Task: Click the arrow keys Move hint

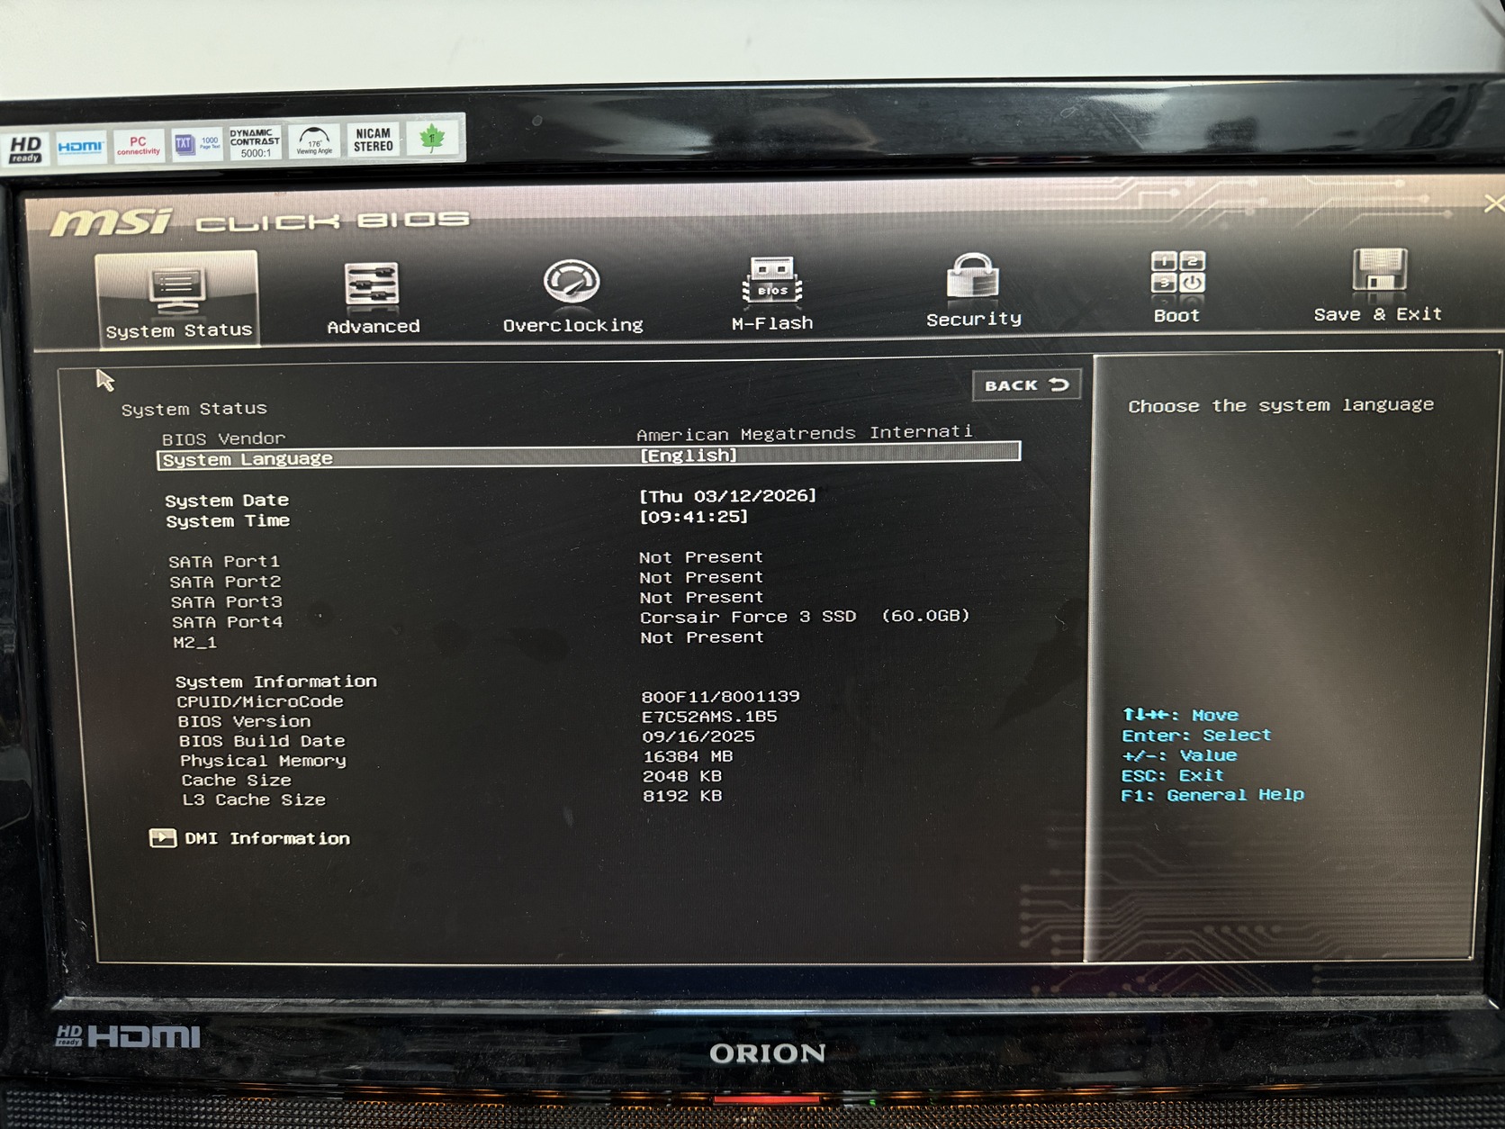Action: click(1180, 715)
